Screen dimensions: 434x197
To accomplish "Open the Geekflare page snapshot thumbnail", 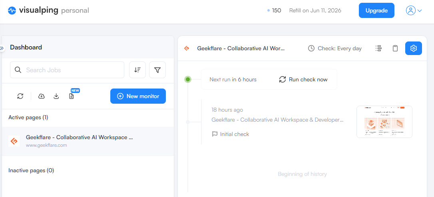I will click(384, 122).
